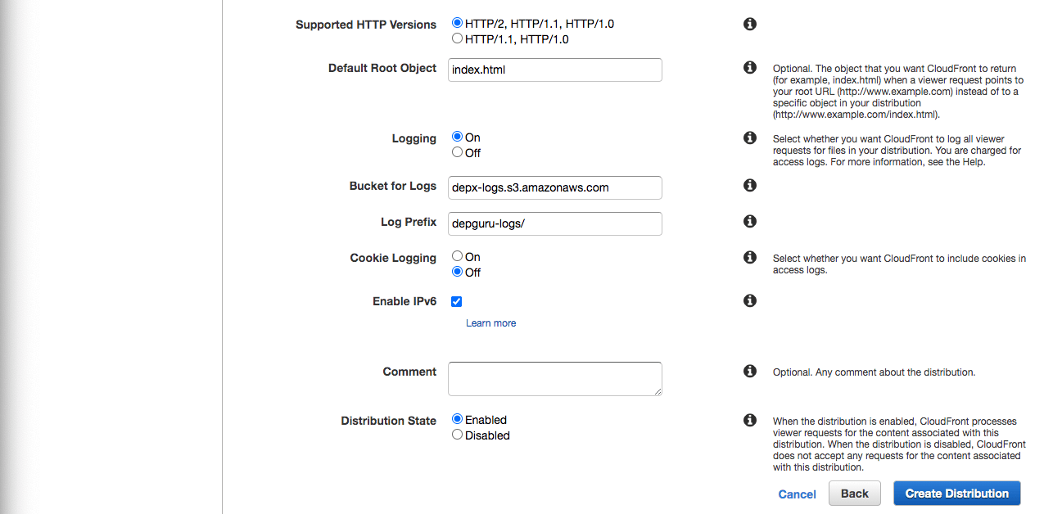Viewport: 1044px width, 514px height.
Task: Set Distribution State to Disabled
Action: point(458,435)
